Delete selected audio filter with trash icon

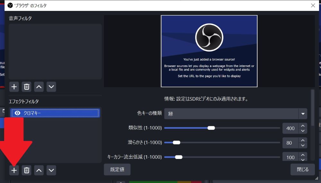[x=27, y=87]
